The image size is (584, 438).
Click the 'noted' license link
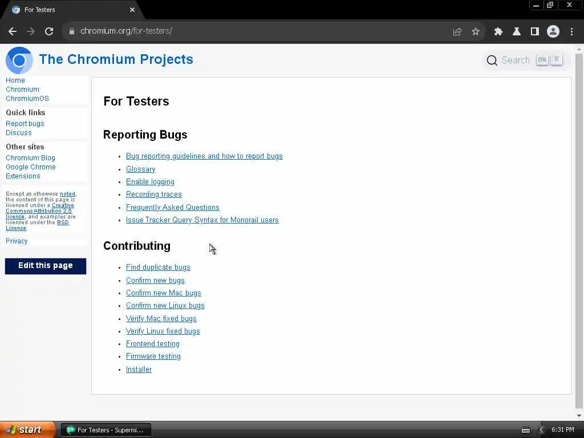click(67, 194)
